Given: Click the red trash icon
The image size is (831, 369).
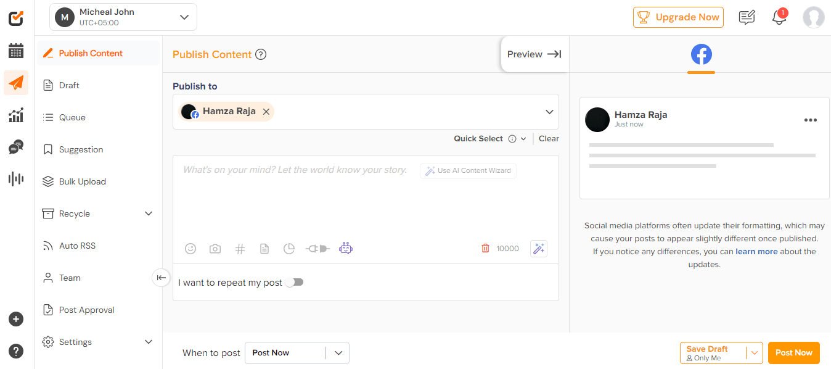Looking at the screenshot, I should (x=485, y=249).
